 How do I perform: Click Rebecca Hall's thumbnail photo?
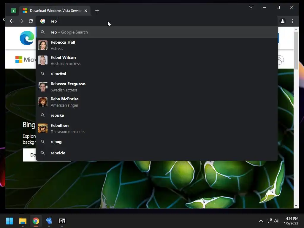(x=43, y=45)
